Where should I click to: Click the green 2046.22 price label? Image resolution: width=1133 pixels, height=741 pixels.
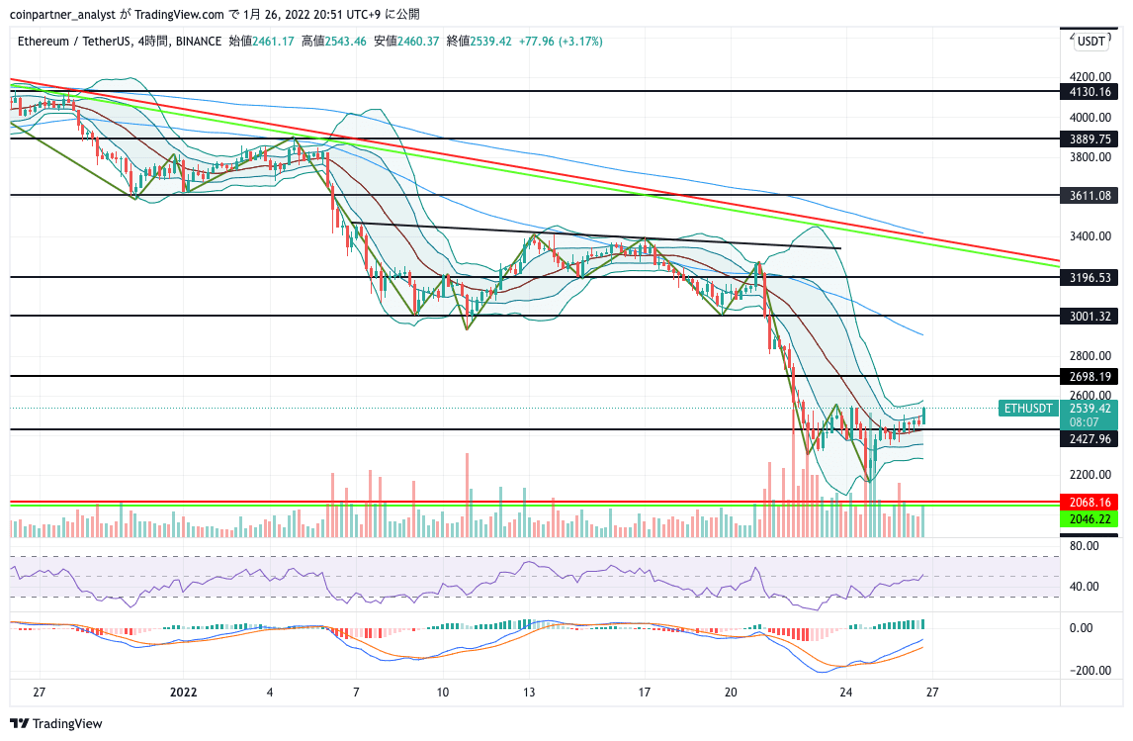1089,519
